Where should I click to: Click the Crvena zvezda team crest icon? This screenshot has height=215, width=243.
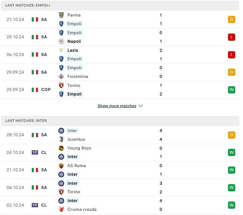61,209
